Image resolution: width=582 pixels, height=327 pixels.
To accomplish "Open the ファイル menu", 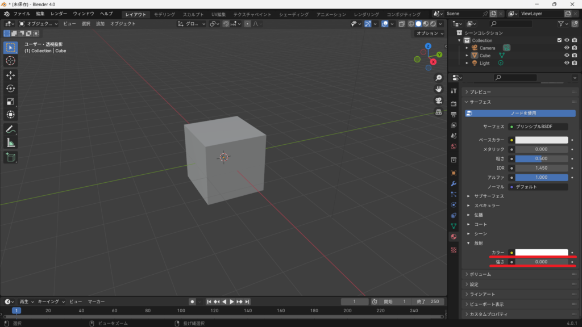I will point(22,14).
